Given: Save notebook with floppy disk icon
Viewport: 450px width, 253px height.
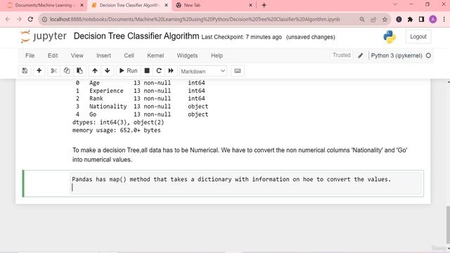Looking at the screenshot, I should pyautogui.click(x=25, y=71).
